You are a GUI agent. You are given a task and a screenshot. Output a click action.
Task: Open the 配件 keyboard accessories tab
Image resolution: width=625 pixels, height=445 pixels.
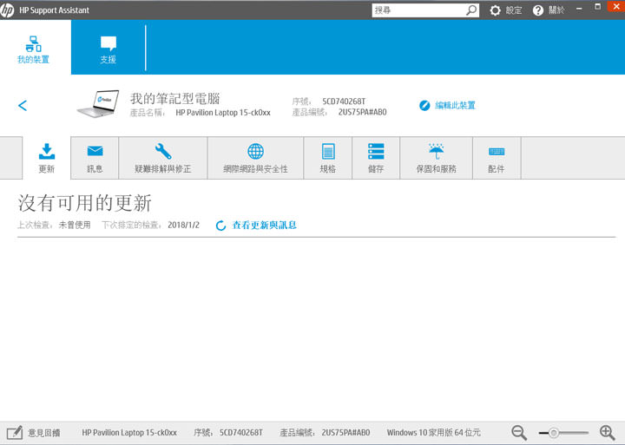pyautogui.click(x=497, y=158)
